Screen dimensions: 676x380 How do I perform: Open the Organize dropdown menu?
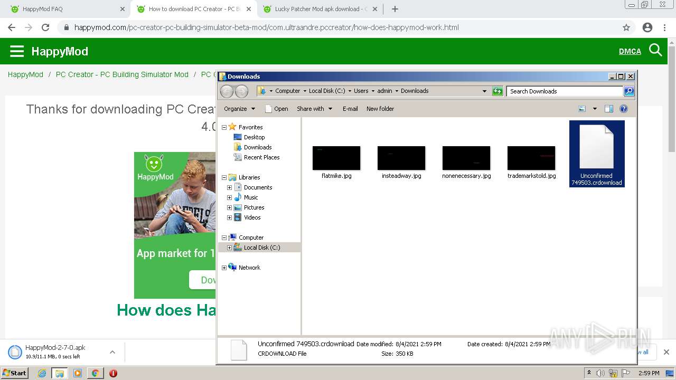pos(239,109)
